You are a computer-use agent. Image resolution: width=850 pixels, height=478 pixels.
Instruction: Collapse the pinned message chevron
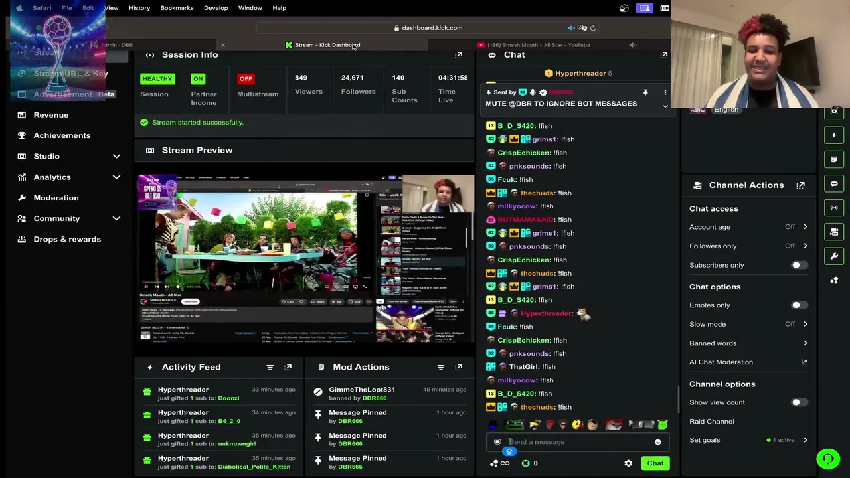(665, 106)
